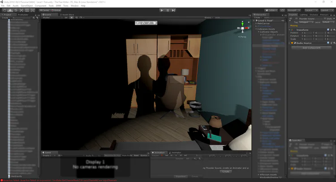Switch to the Lighting tab
The width and height of the screenshot is (336, 182).
pyautogui.click(x=303, y=15)
